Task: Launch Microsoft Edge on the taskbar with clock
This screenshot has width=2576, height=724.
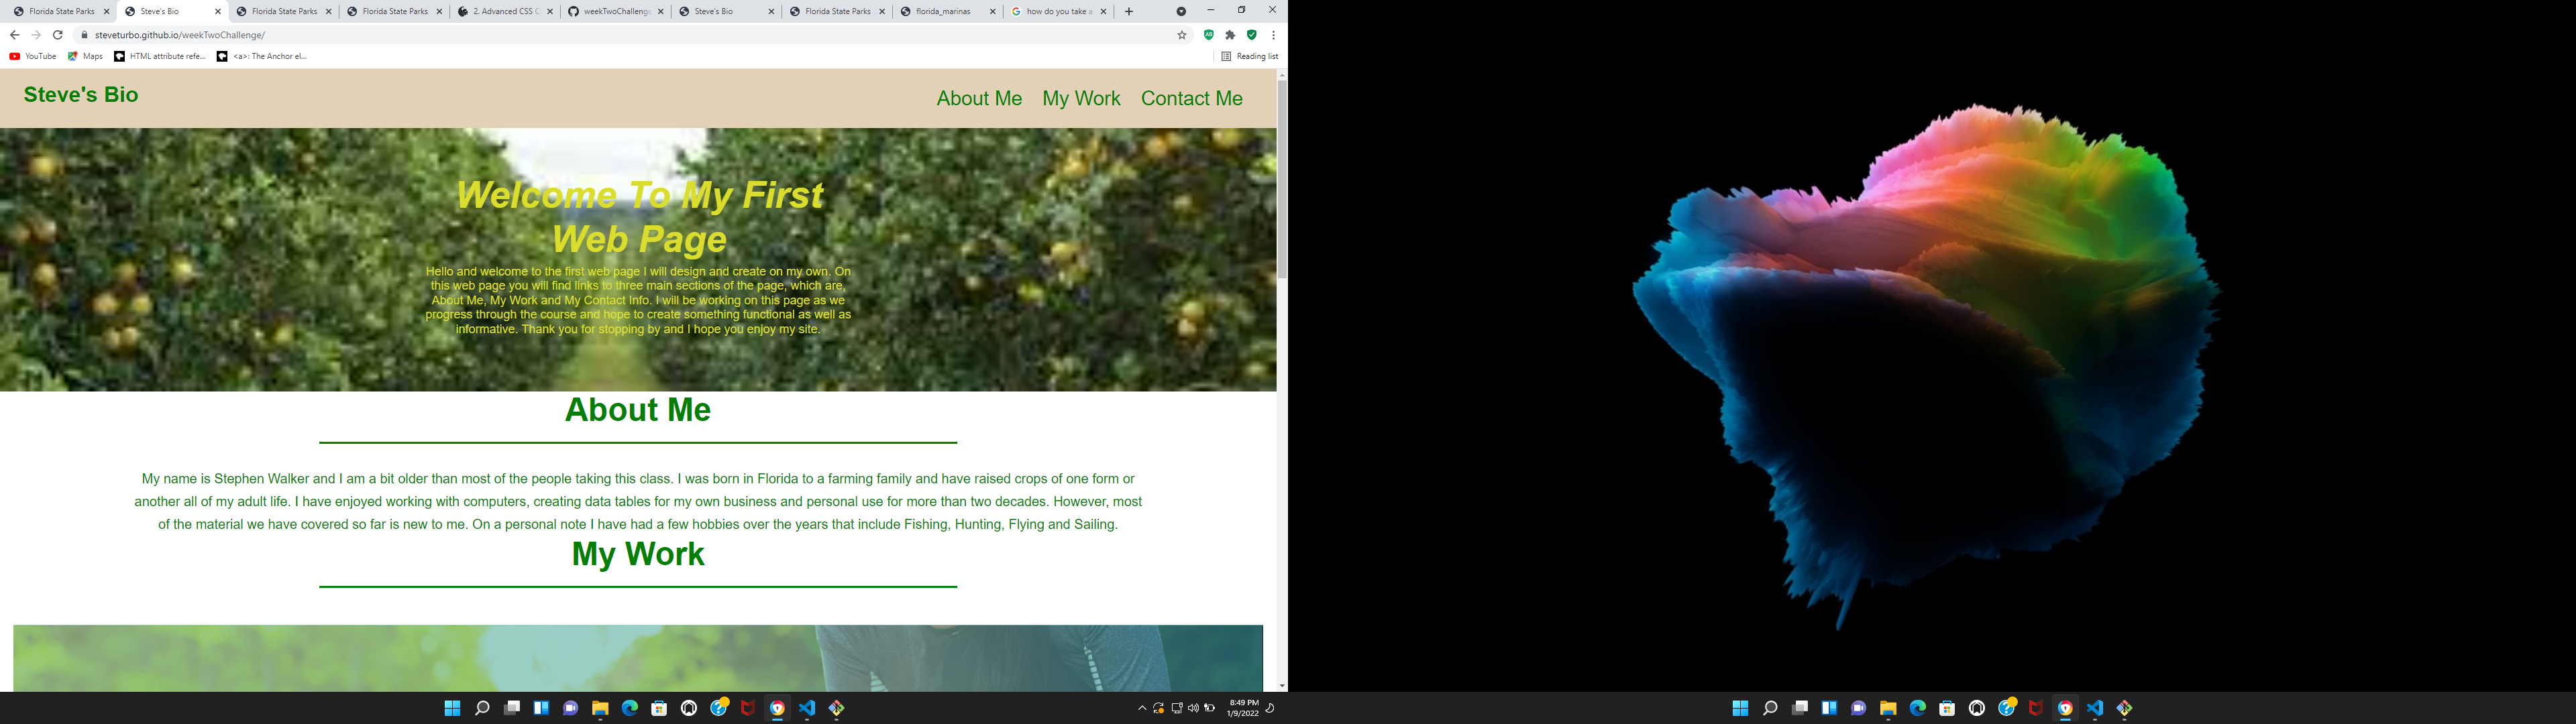Action: click(630, 708)
